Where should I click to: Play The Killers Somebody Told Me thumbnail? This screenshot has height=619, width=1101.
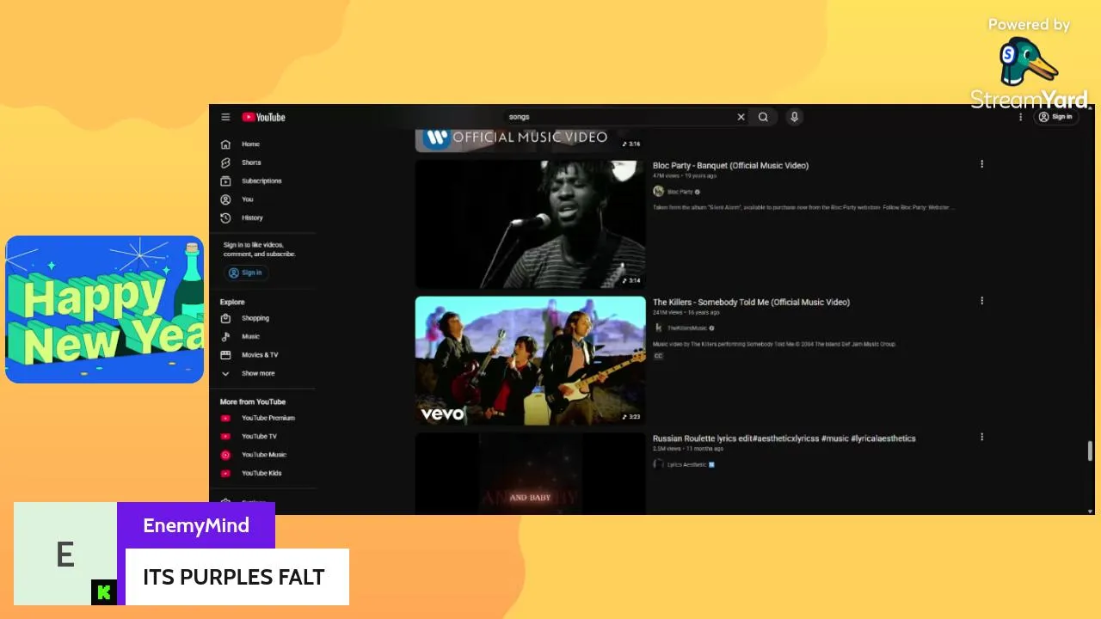pyautogui.click(x=530, y=361)
